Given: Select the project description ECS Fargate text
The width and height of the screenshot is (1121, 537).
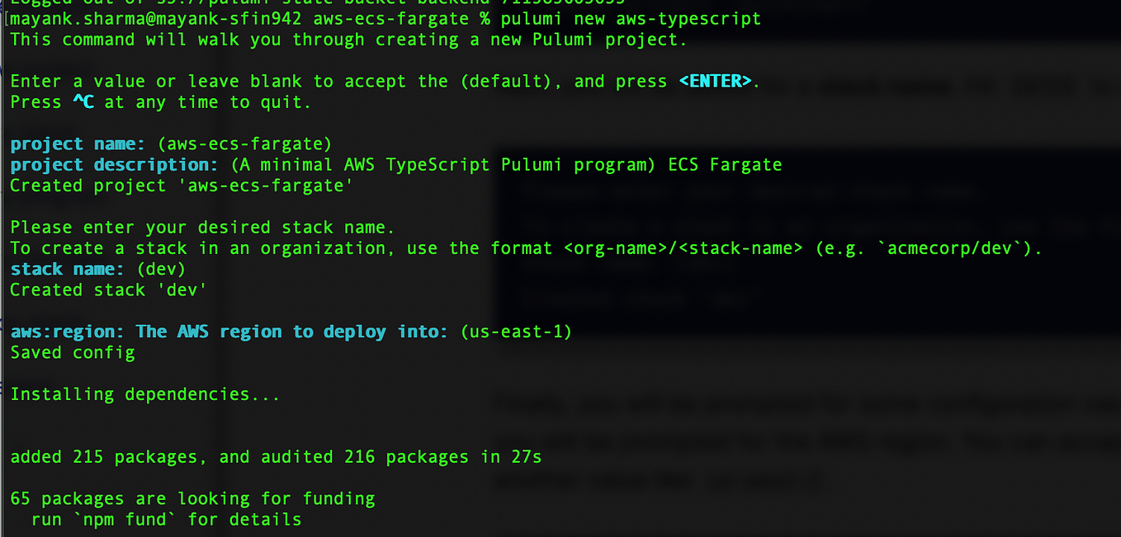Looking at the screenshot, I should tap(725, 164).
